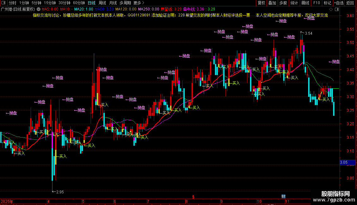Click the 财 financial report marker

click(x=283, y=196)
